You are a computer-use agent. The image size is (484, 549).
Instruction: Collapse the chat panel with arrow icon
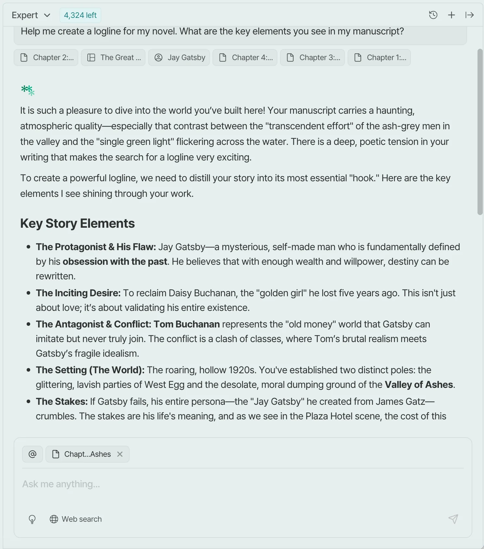click(469, 15)
